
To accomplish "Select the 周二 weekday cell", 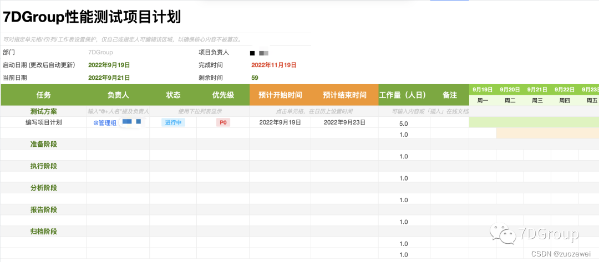I will (510, 101).
